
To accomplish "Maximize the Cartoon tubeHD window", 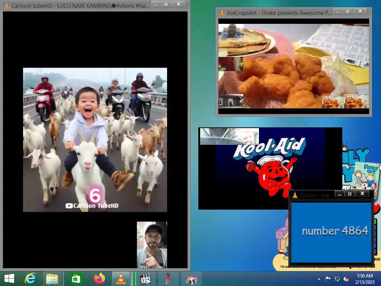I will [166, 4].
